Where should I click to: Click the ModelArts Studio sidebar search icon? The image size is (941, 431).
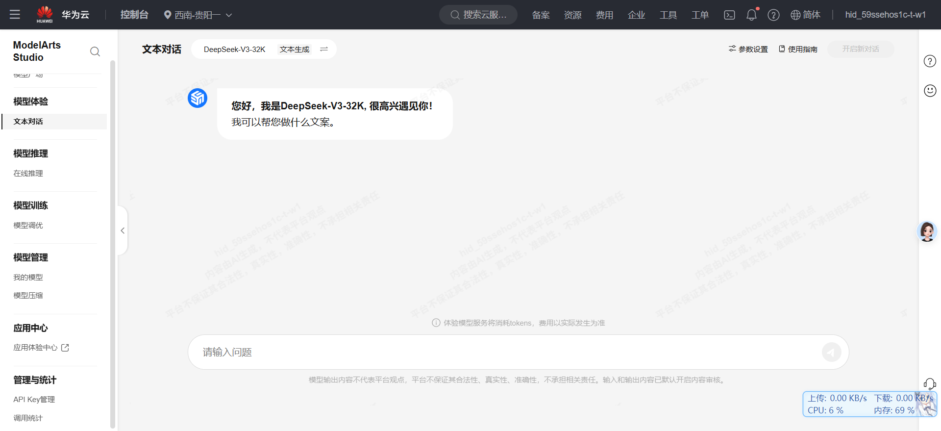click(95, 51)
